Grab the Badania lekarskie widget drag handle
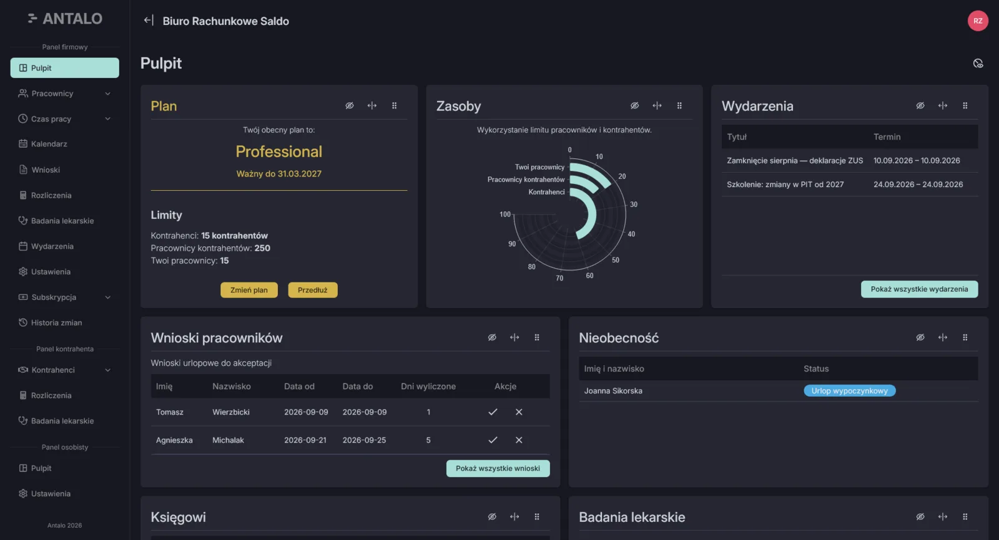The image size is (999, 540). pyautogui.click(x=965, y=517)
